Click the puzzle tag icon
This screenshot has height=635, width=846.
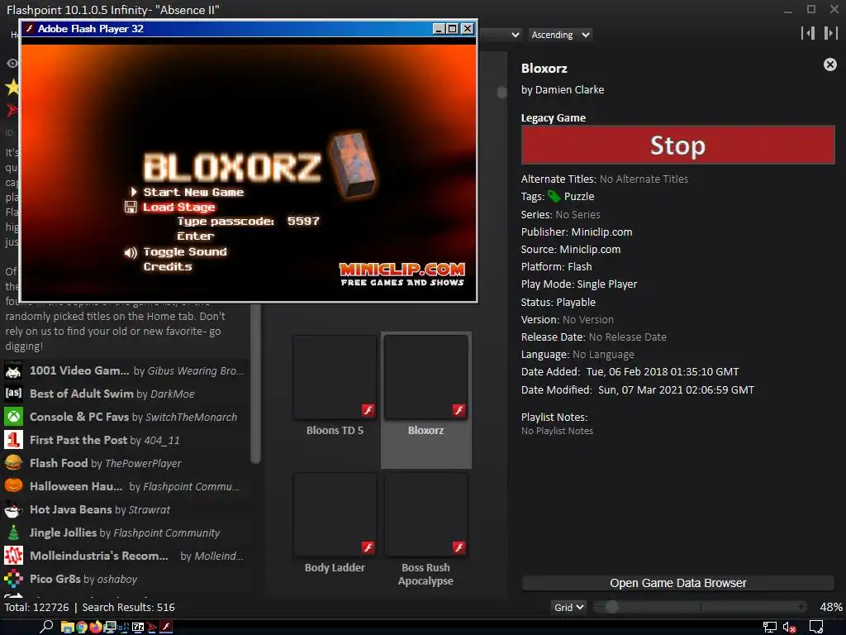click(x=554, y=197)
